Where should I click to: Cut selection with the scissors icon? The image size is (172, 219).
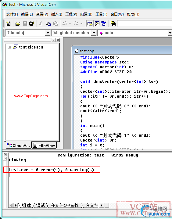click(41, 23)
